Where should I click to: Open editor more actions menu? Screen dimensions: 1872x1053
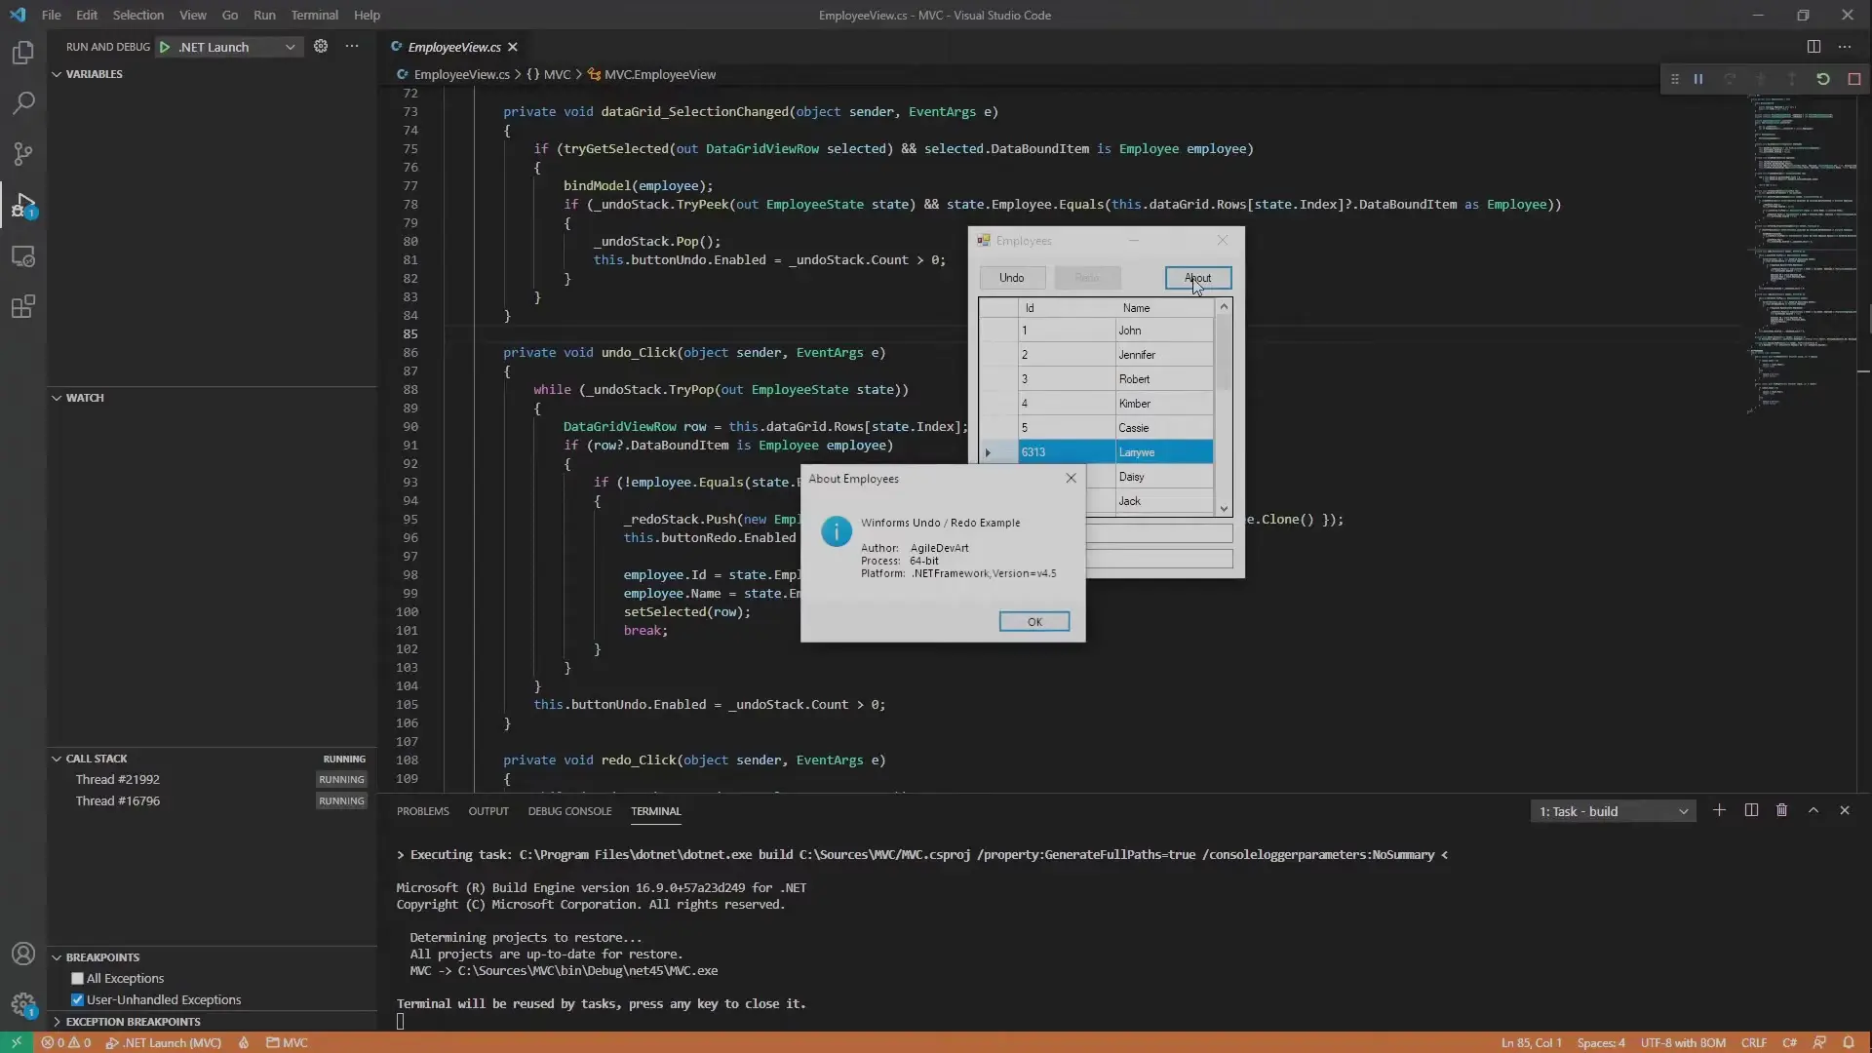[x=1845, y=46]
